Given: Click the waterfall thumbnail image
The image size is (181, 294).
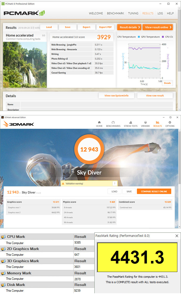Looking at the screenshot, I should pos(25,65).
